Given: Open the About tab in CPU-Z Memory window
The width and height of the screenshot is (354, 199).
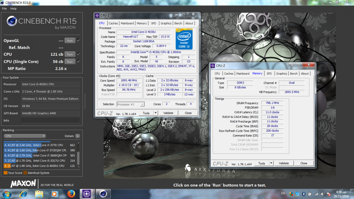Looking at the screenshot, I should (305, 74).
